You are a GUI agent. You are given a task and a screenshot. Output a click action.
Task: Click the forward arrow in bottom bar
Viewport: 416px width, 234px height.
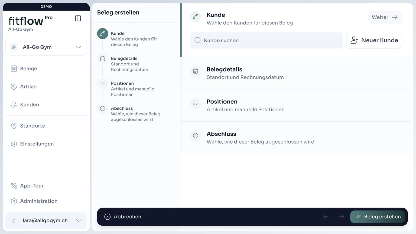click(x=341, y=217)
